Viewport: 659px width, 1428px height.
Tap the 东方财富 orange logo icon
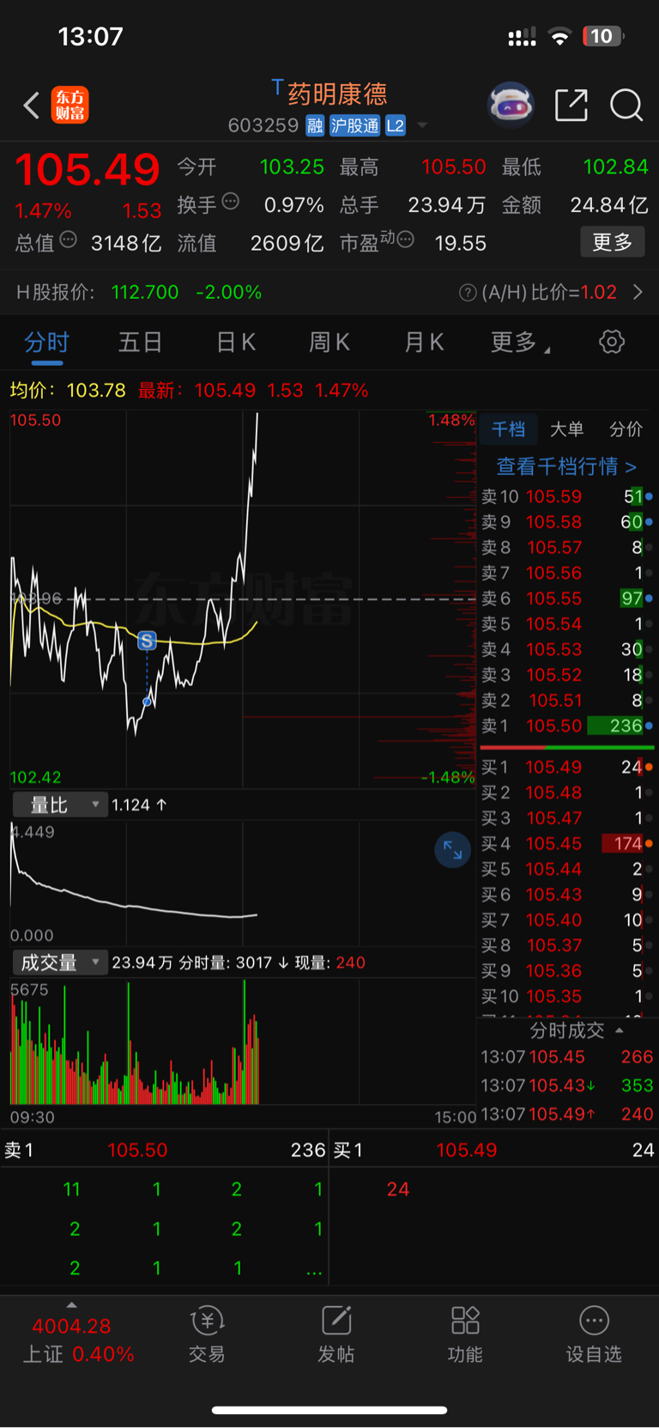tap(70, 106)
